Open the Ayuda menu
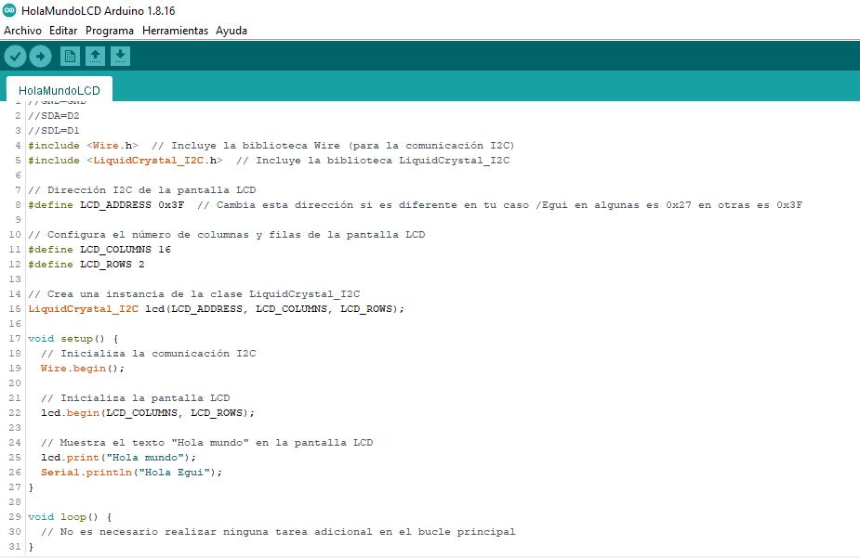This screenshot has height=558, width=860. click(x=232, y=31)
